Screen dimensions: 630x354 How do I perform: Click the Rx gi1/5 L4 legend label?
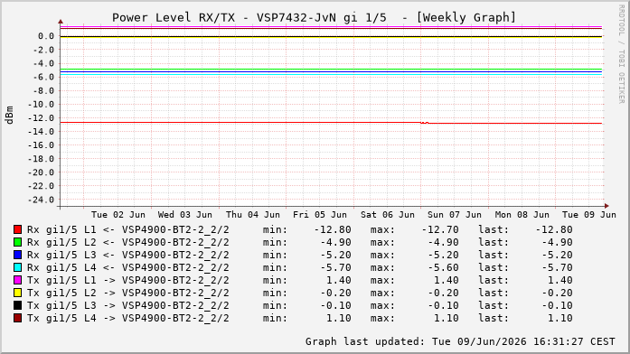click(x=128, y=267)
